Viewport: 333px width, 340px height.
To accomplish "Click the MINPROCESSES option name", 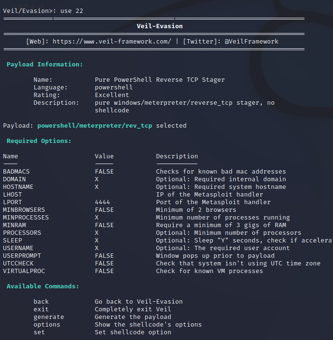I will [26, 218].
